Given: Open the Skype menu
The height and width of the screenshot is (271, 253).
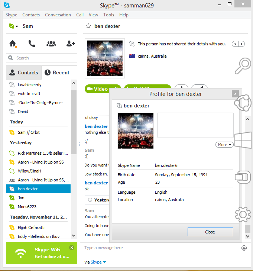Looking at the screenshot, I should click(x=12, y=15).
